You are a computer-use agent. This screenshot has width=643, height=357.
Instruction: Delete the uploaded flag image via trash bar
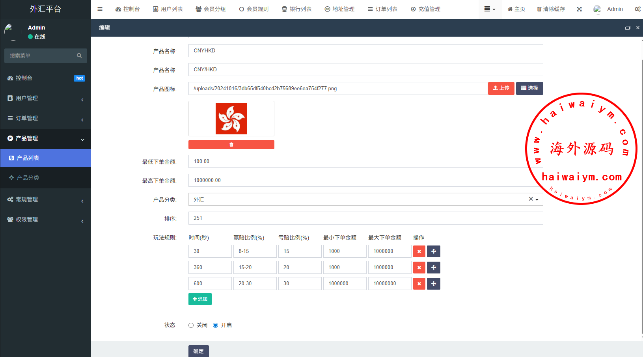click(x=231, y=145)
